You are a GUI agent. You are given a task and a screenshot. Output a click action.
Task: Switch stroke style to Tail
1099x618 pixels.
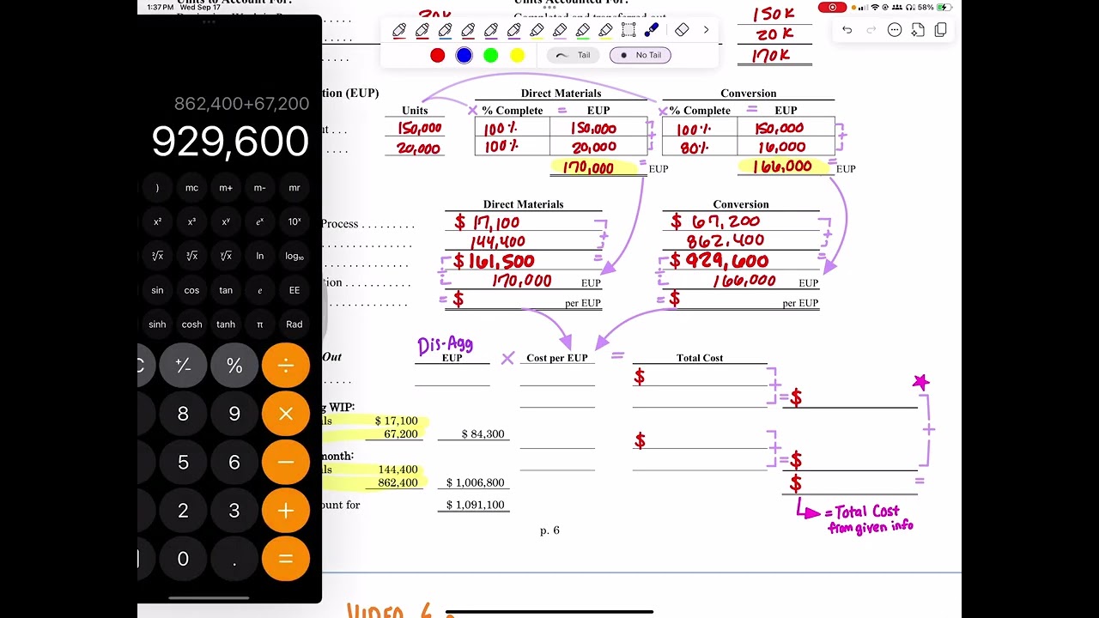[574, 55]
